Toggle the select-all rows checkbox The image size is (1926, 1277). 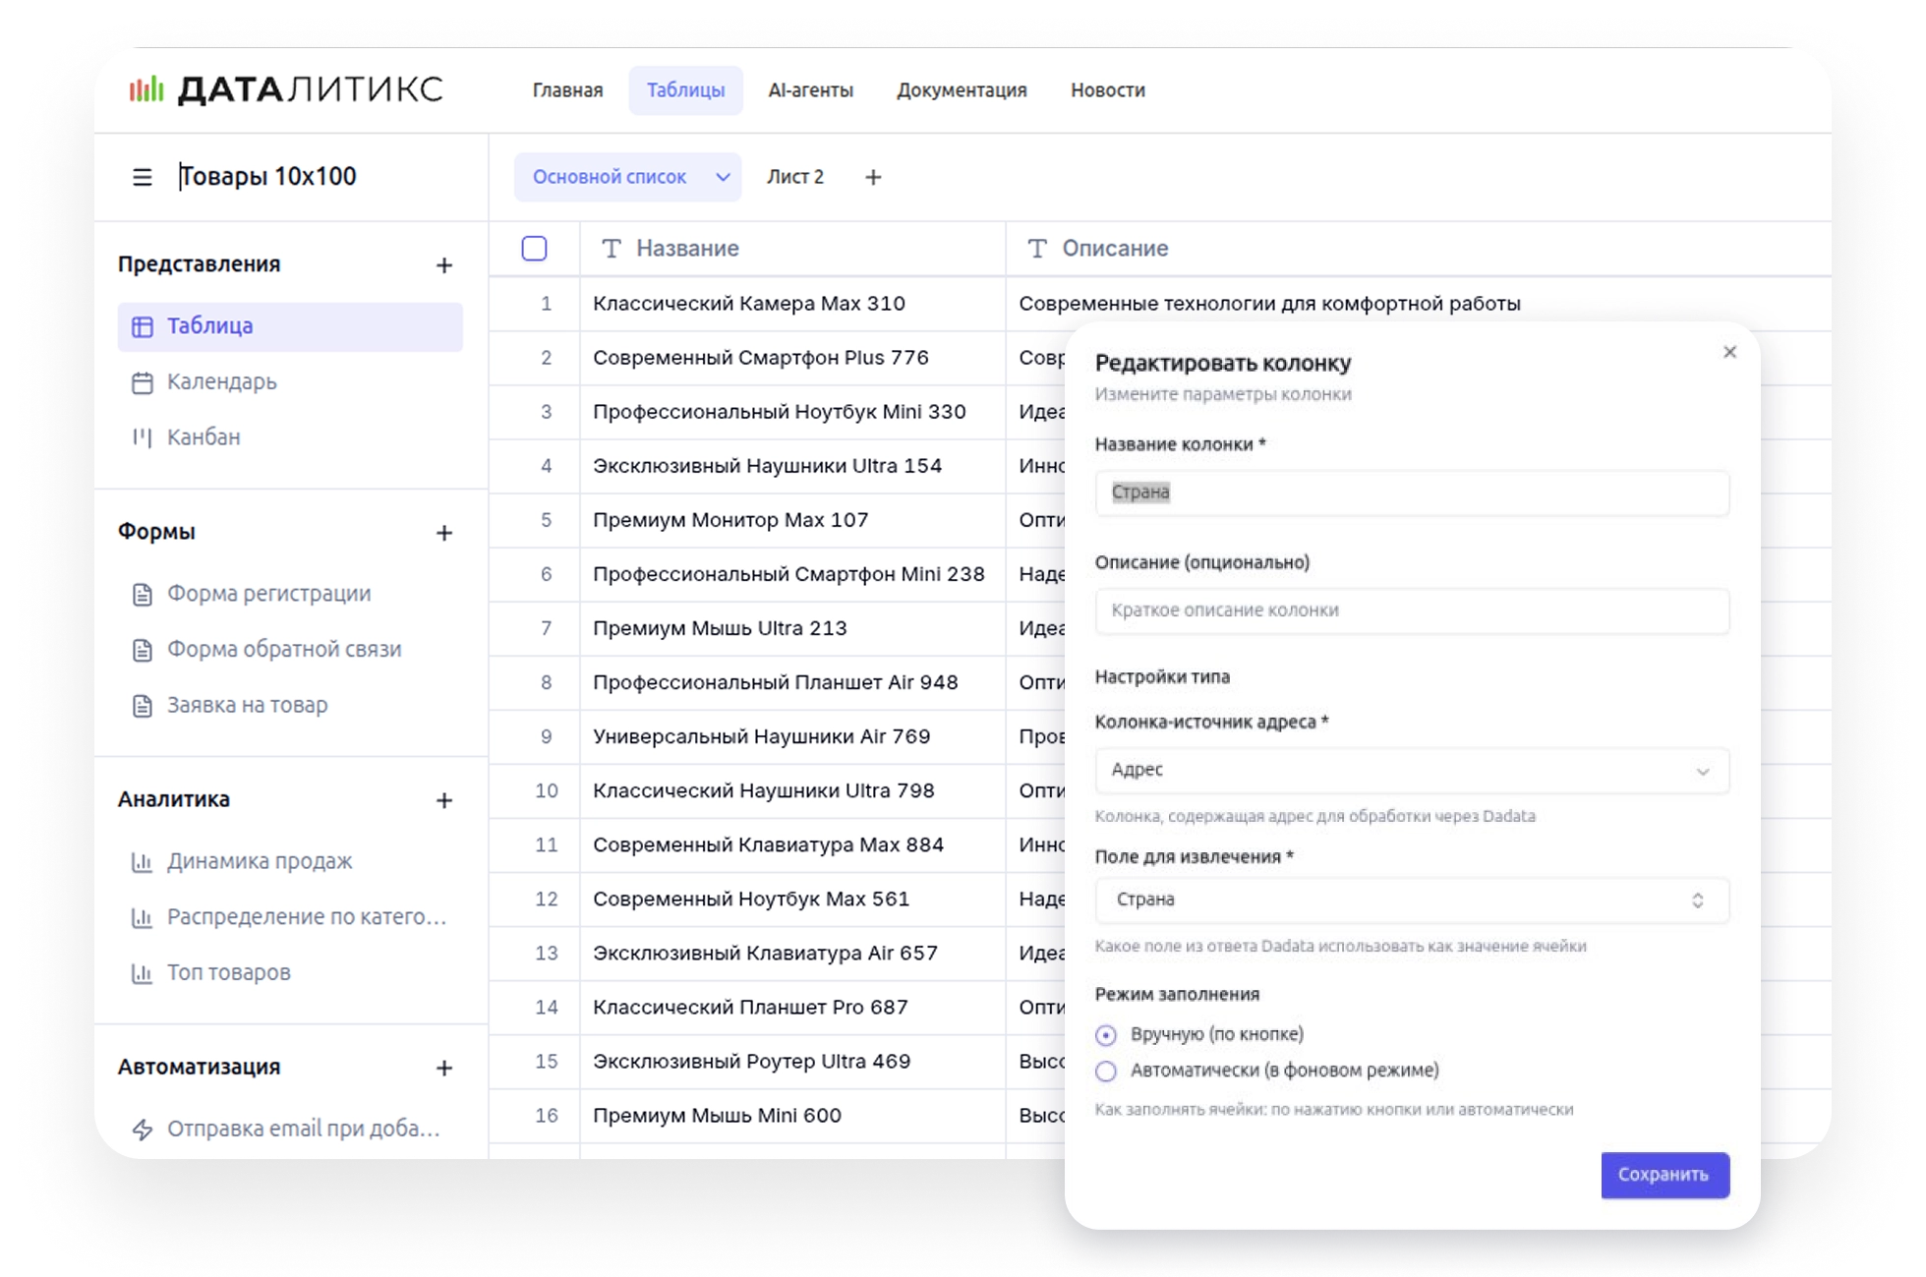(x=534, y=249)
